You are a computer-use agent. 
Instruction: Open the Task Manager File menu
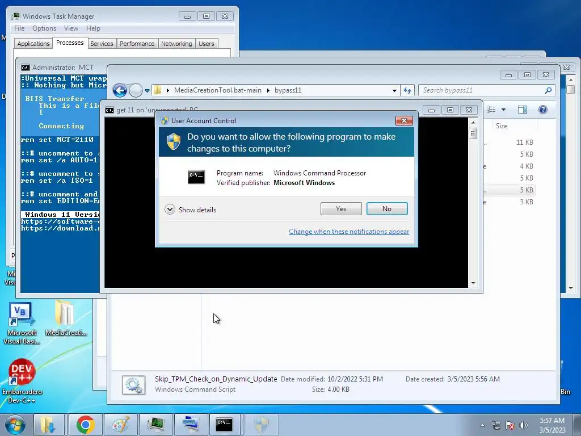click(19, 28)
